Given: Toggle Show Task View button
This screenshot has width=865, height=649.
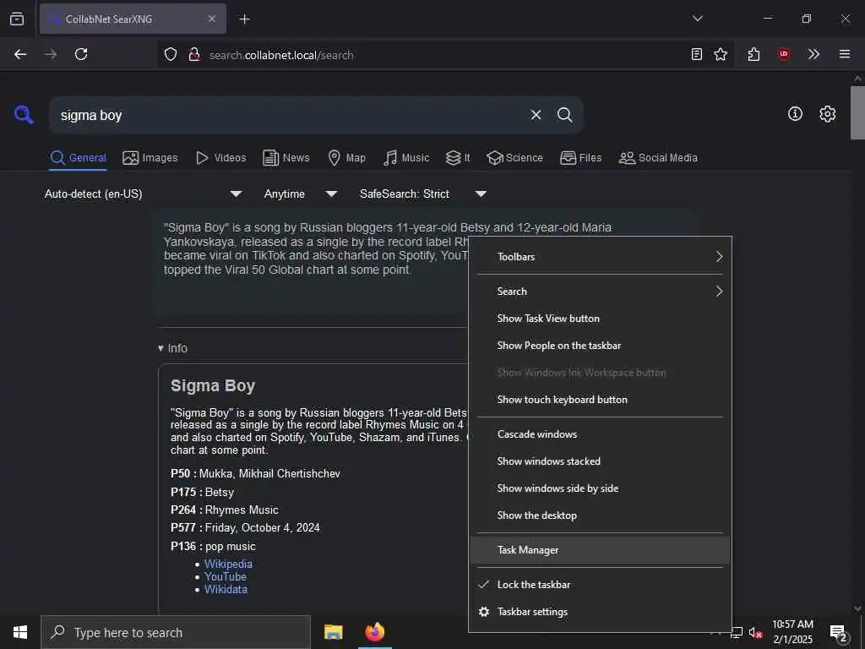Looking at the screenshot, I should point(601,319).
